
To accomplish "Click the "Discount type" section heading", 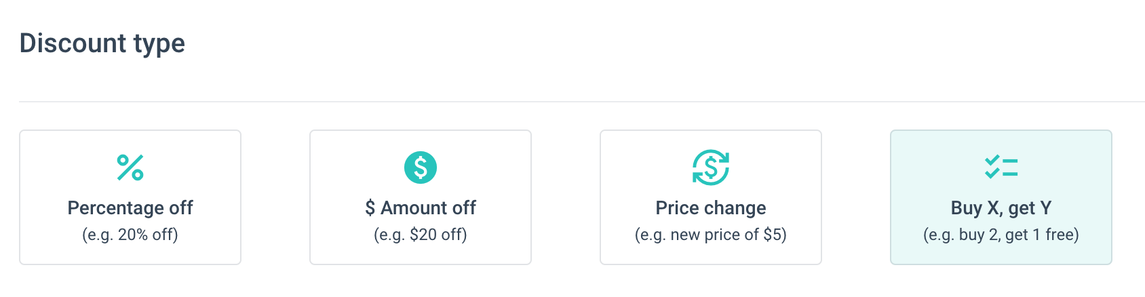I will pos(102,43).
